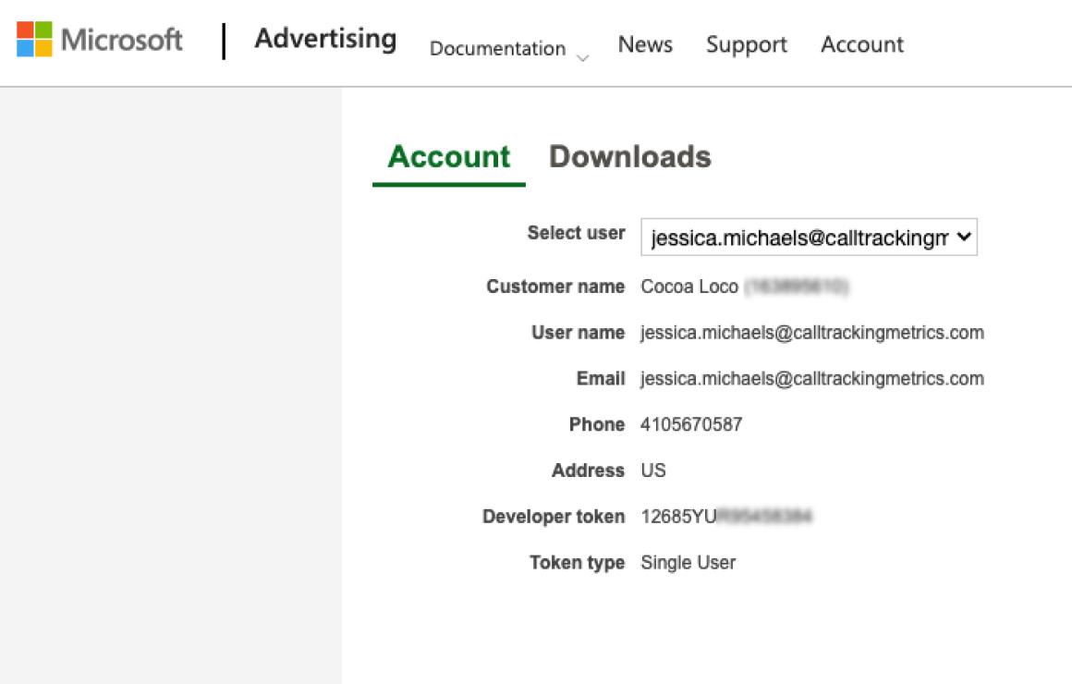
Task: Click the Select user label
Action: (x=577, y=233)
